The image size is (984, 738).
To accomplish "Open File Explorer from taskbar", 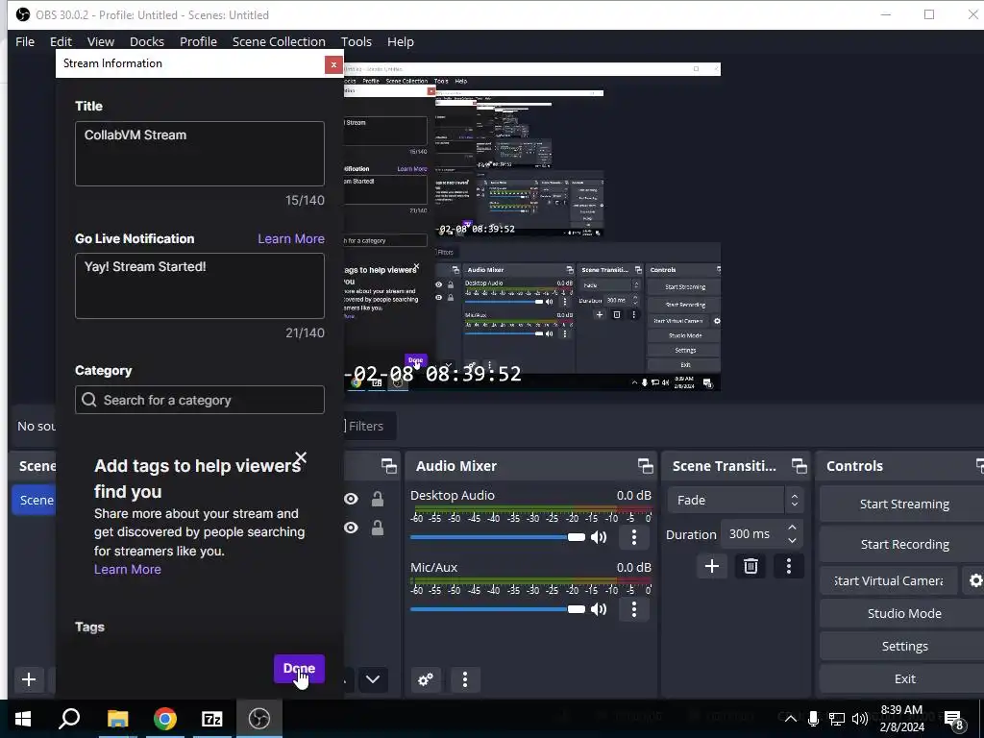I will pyautogui.click(x=117, y=719).
